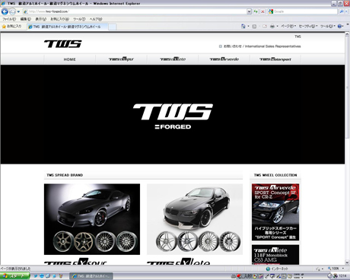Click the browser Back arrow button
The height and width of the screenshot is (280, 350).
pyautogui.click(x=5, y=11)
